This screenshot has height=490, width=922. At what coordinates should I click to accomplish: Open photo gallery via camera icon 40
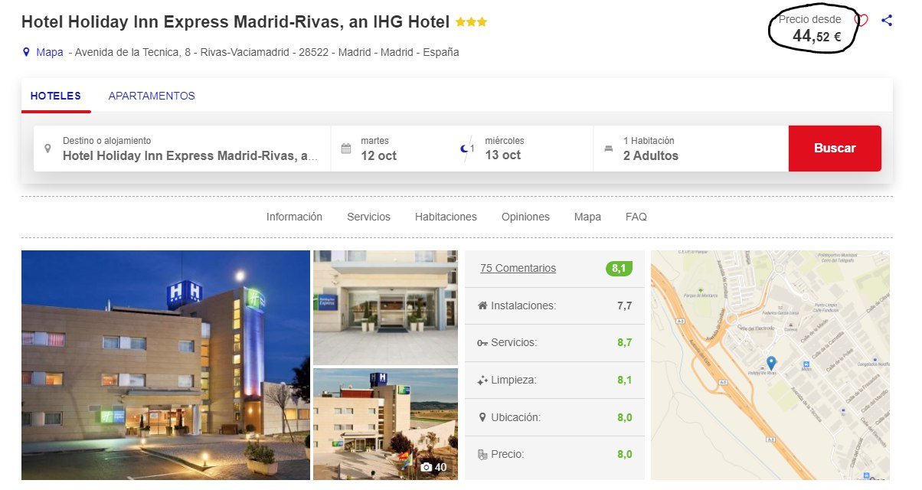433,467
